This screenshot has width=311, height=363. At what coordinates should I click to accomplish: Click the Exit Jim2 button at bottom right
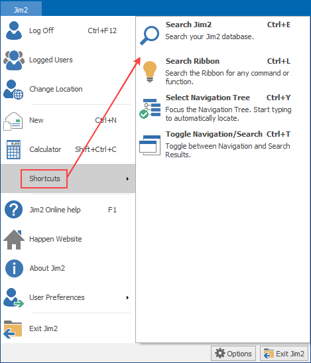coord(284,354)
